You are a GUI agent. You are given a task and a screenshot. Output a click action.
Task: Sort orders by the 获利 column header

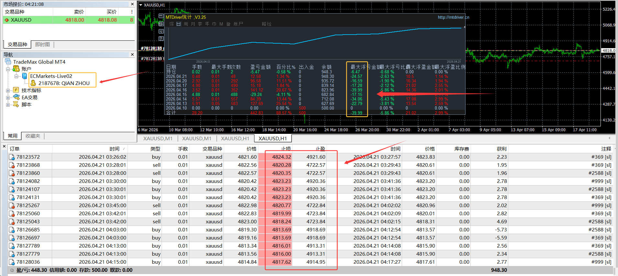coord(501,149)
